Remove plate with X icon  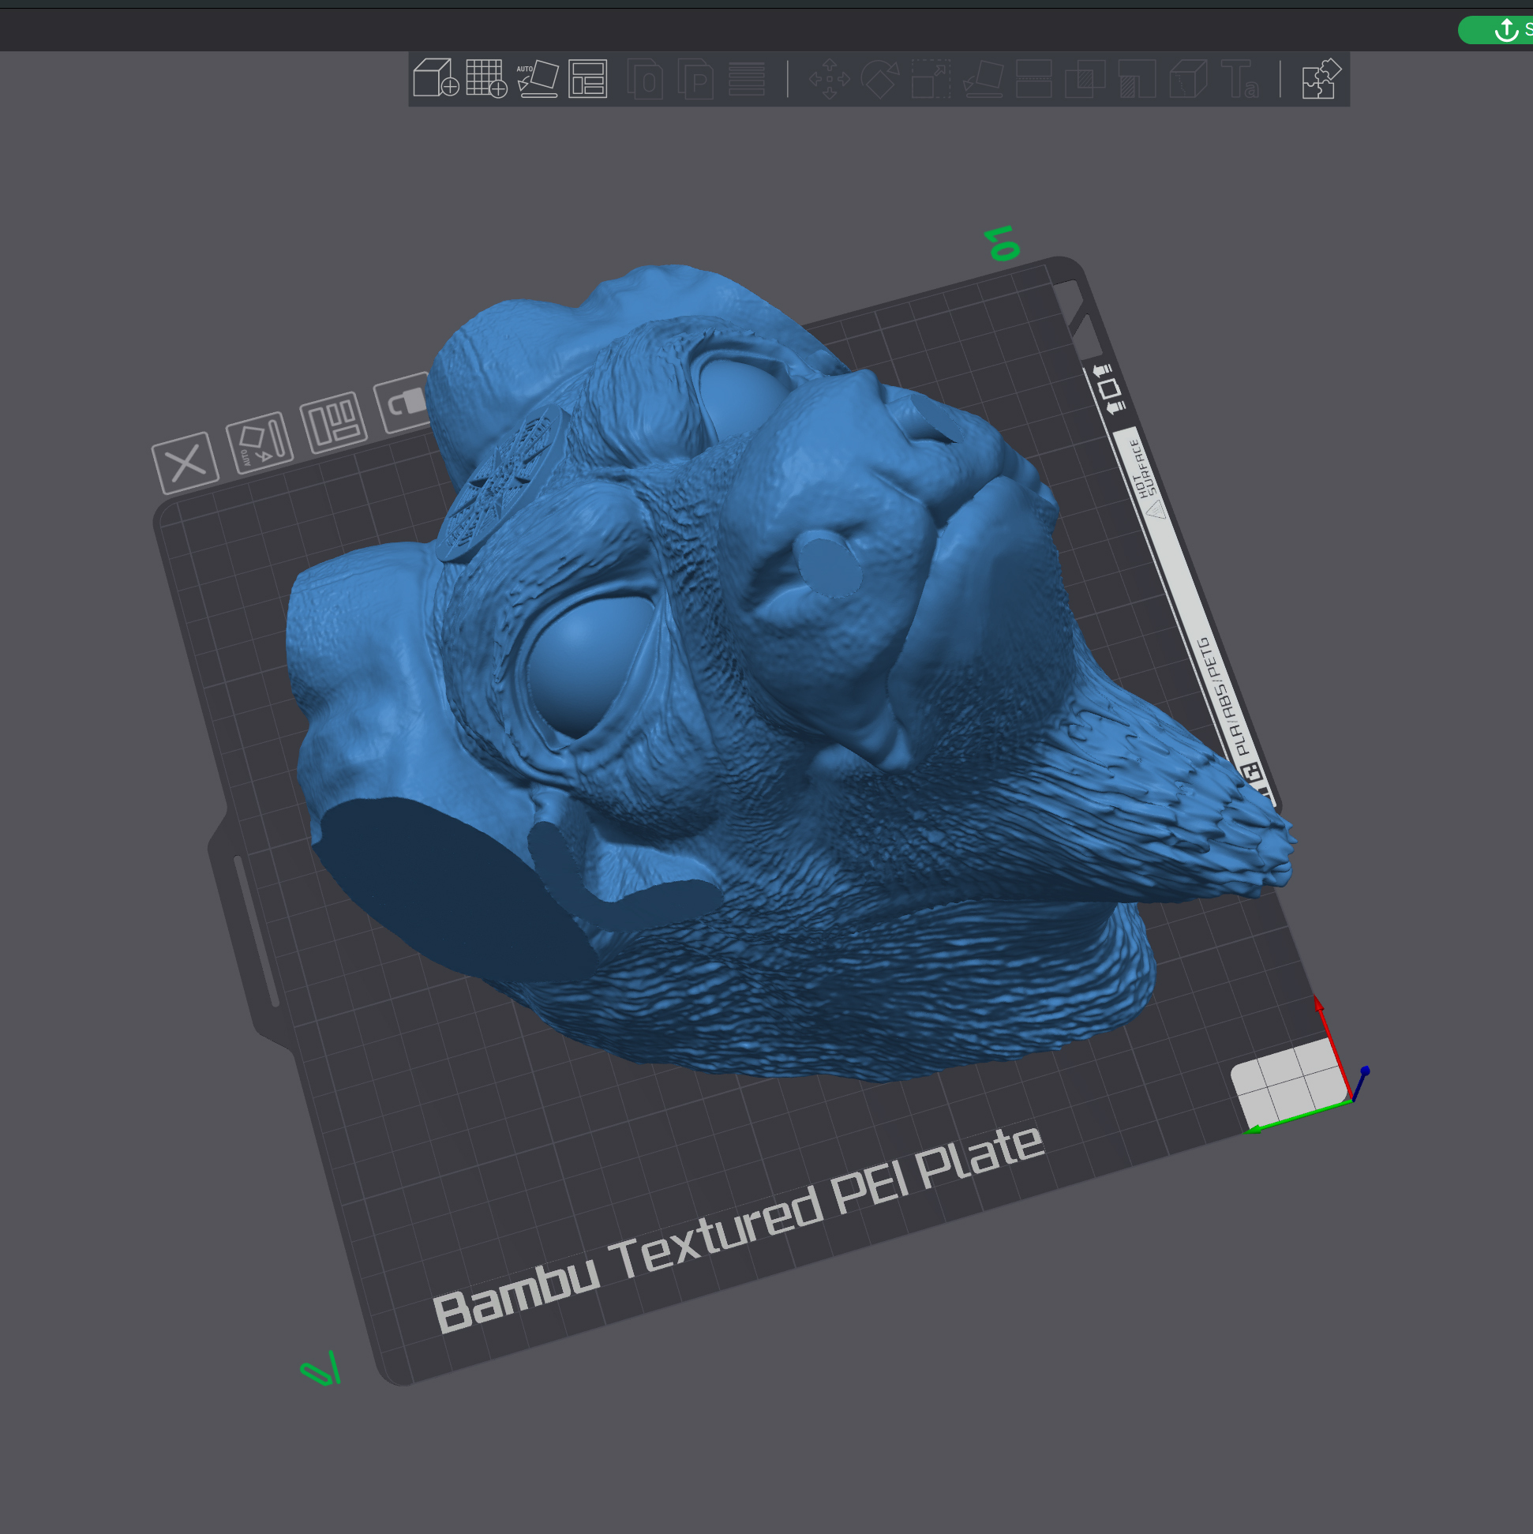point(185,462)
